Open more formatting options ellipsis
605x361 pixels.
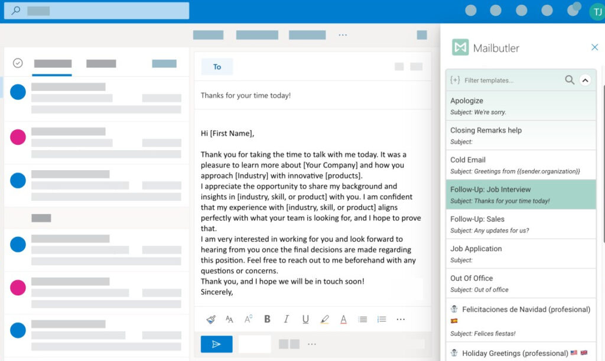(x=401, y=319)
